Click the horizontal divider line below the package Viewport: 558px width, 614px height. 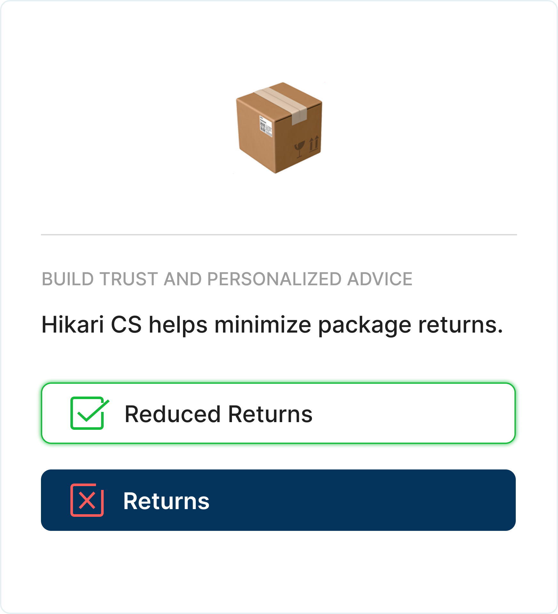click(279, 235)
